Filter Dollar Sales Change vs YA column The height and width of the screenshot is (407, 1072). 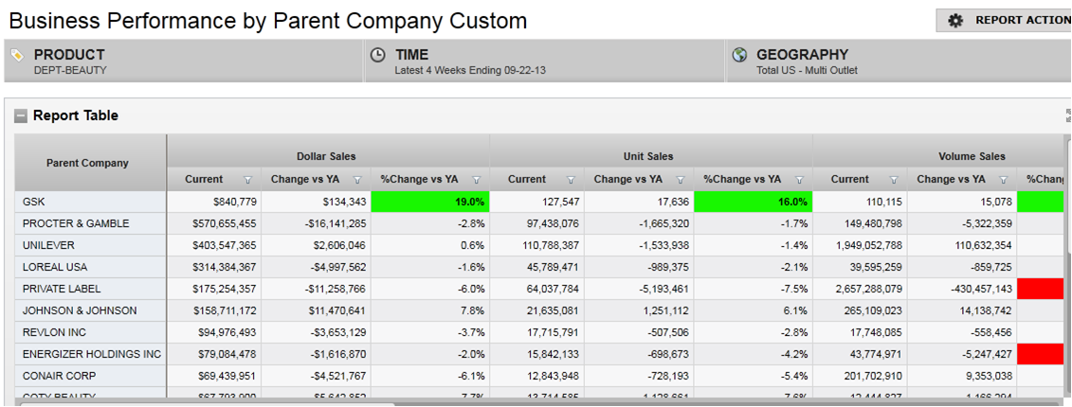pos(357,180)
